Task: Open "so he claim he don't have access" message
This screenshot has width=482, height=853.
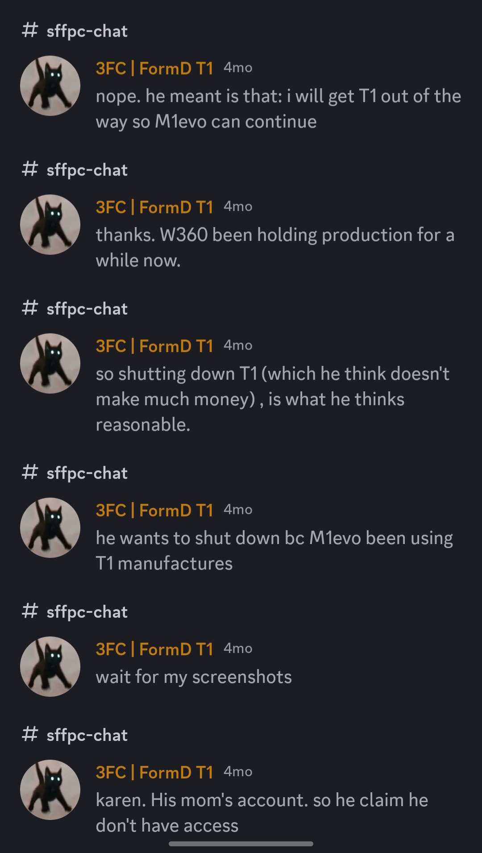Action: coord(262,813)
